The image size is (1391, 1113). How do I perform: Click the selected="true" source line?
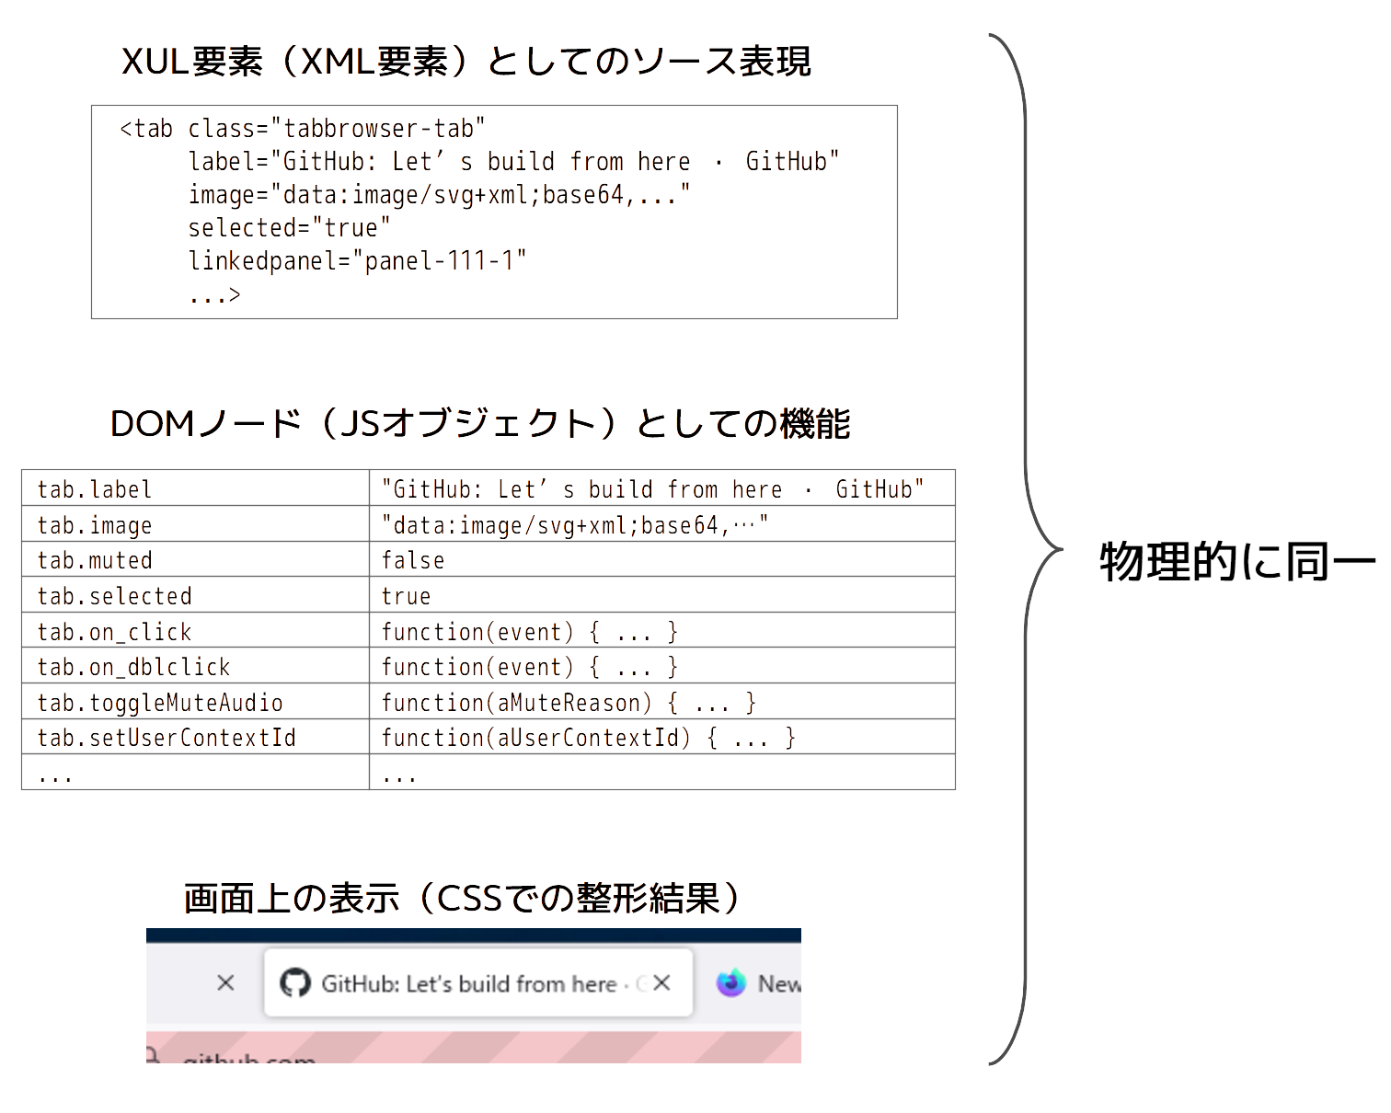tap(289, 227)
